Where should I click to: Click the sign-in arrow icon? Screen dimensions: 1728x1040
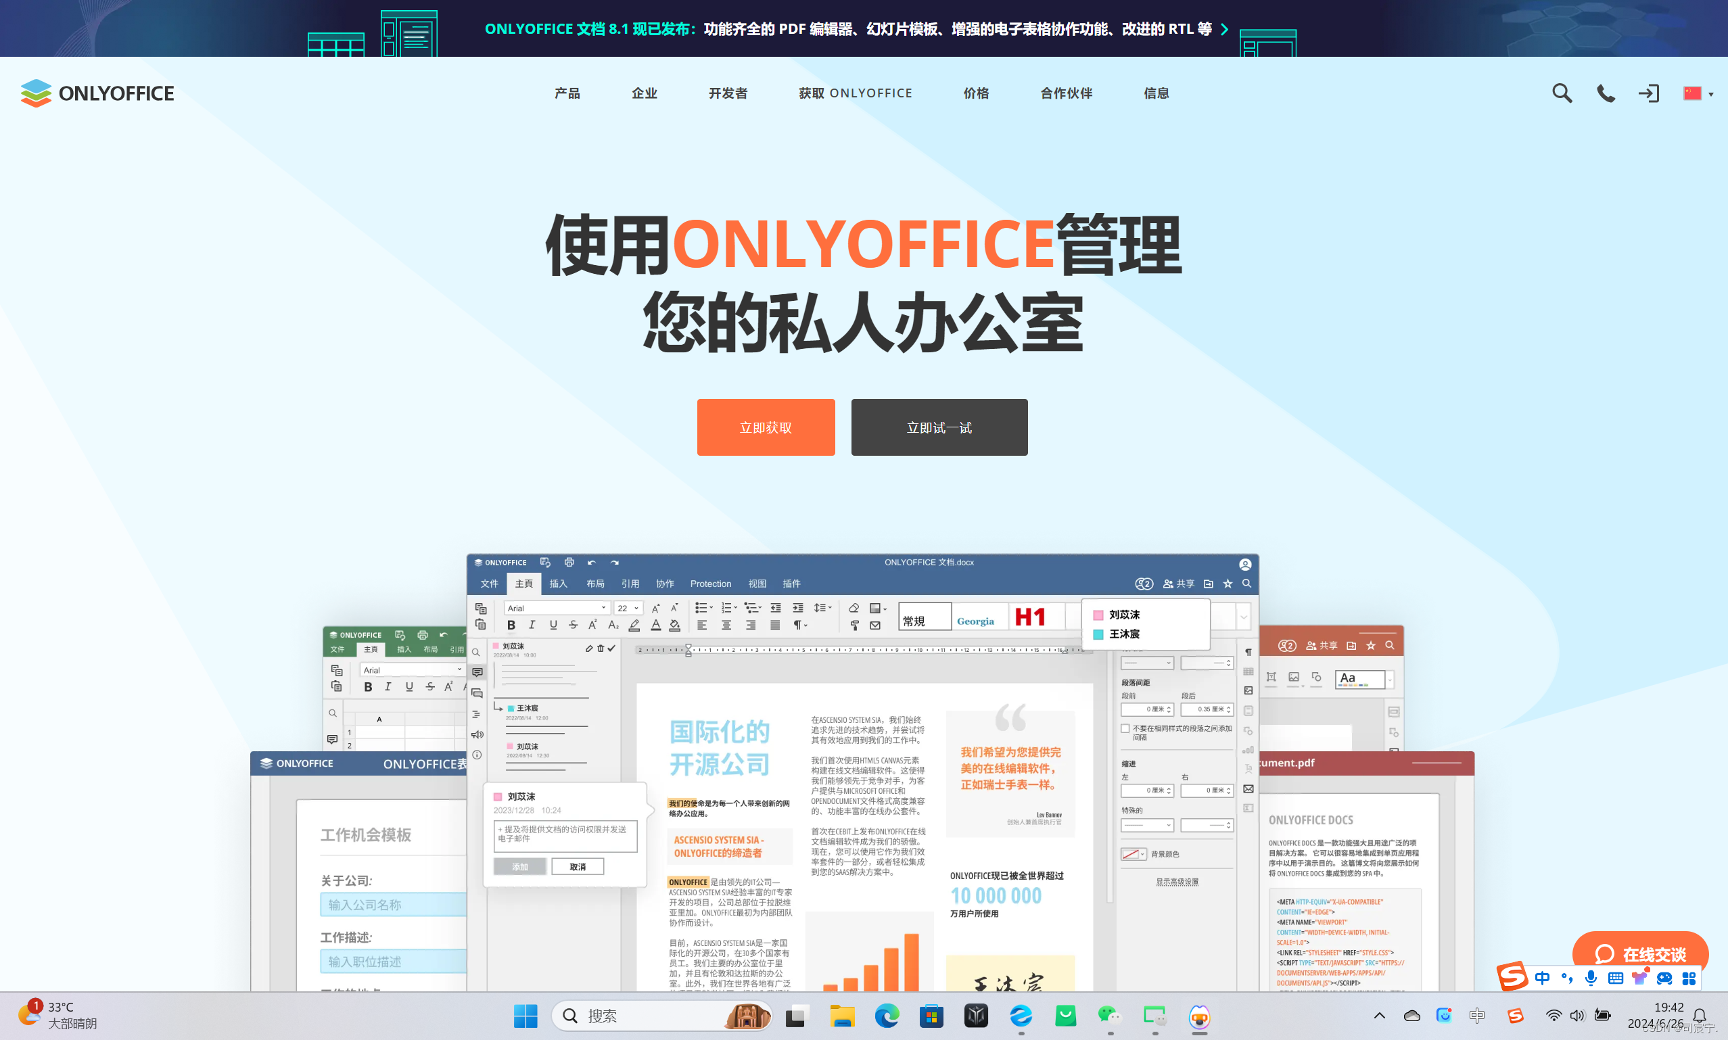click(1648, 93)
